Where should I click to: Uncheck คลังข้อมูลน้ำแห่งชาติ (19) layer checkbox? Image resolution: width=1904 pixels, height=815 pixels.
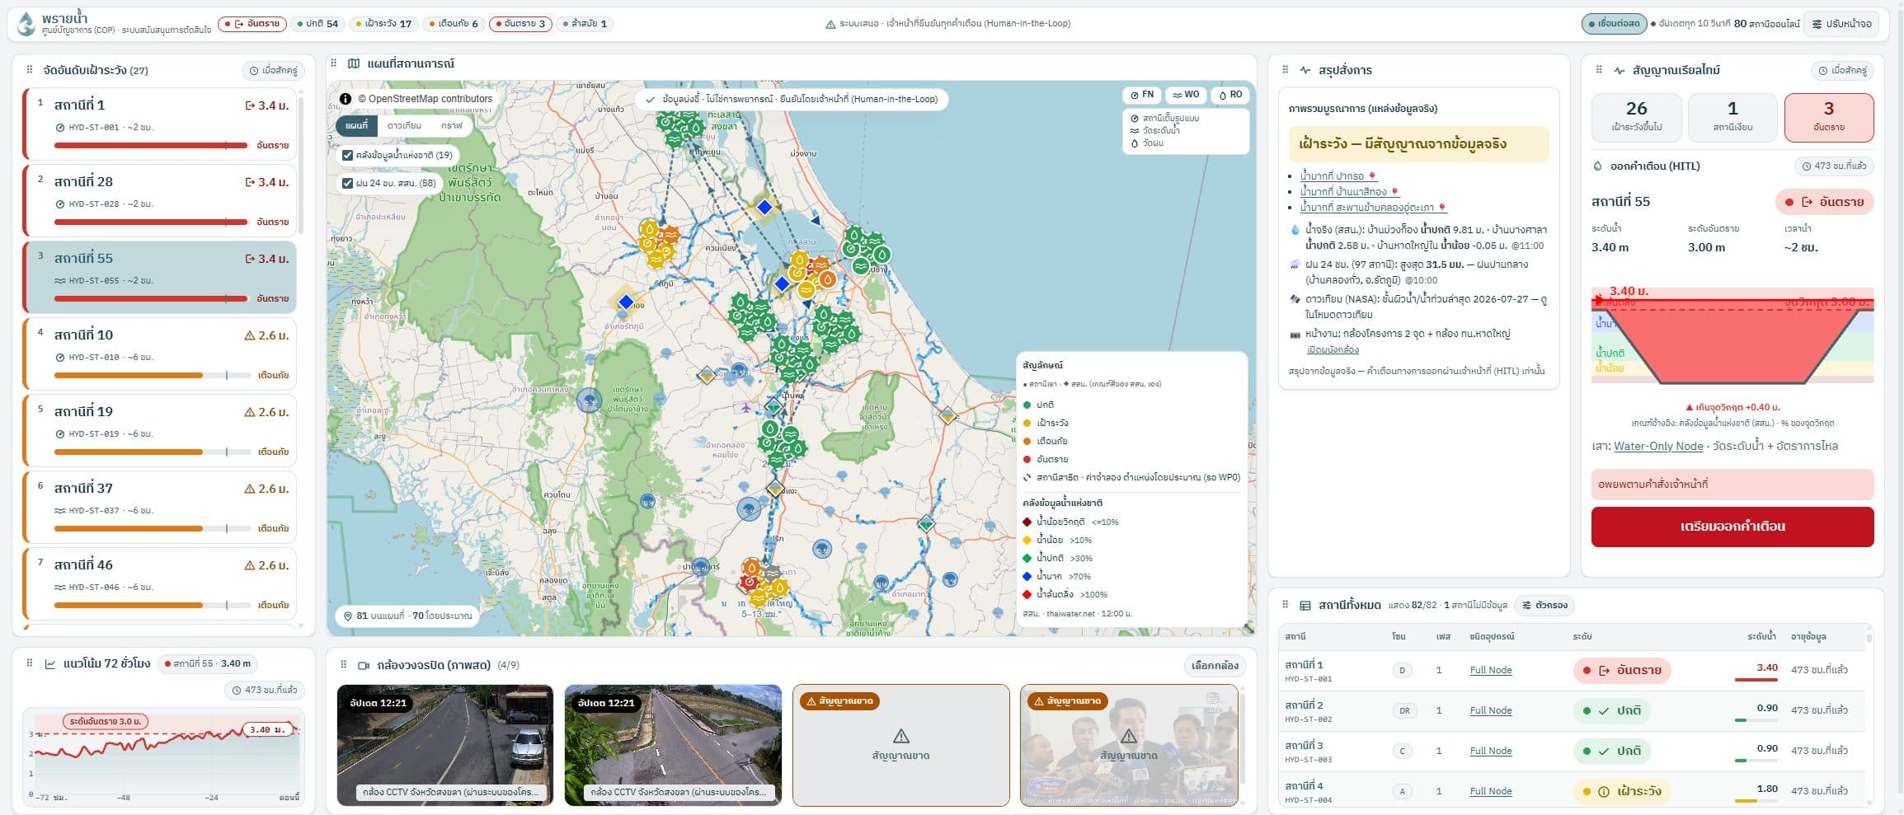click(347, 155)
